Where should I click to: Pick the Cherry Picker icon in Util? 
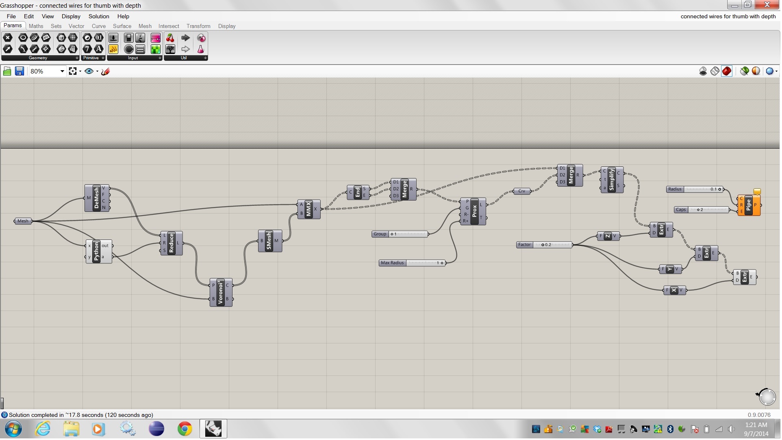coord(170,38)
